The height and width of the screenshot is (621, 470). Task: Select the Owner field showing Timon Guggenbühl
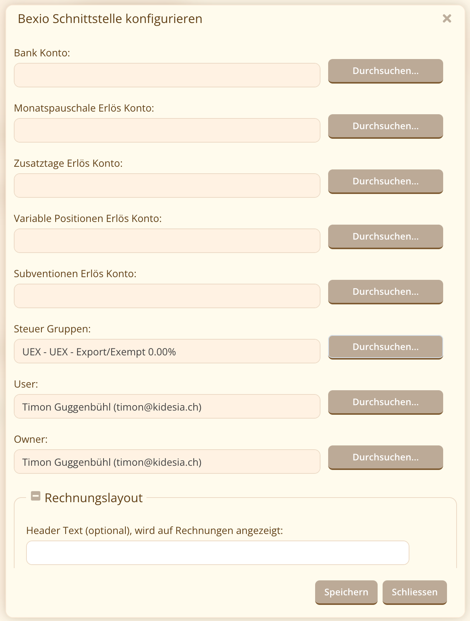click(x=167, y=462)
